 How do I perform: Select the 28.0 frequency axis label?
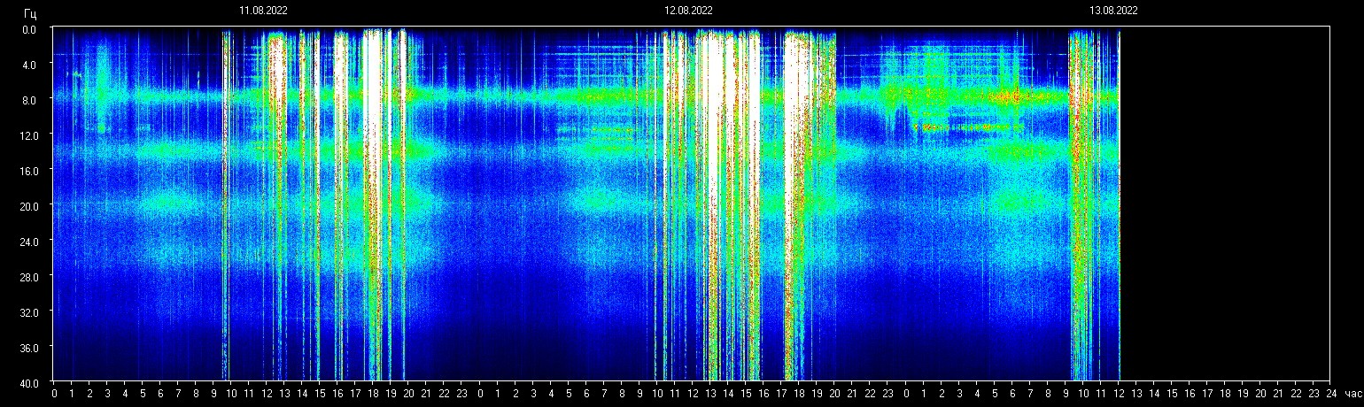tap(28, 277)
